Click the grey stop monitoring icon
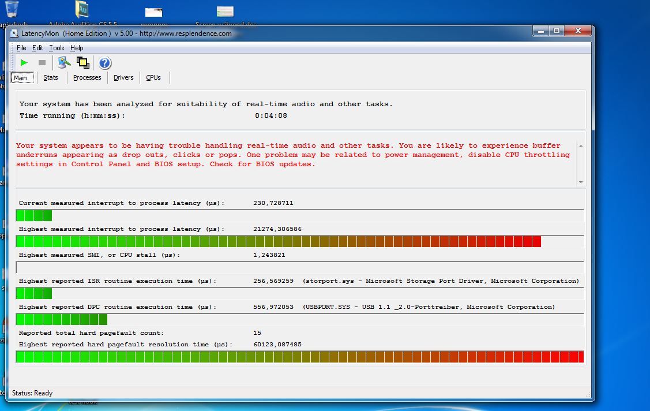The width and height of the screenshot is (650, 411). tap(42, 62)
